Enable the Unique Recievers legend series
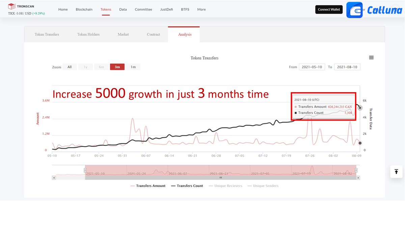The image size is (405, 228). [x=225, y=186]
